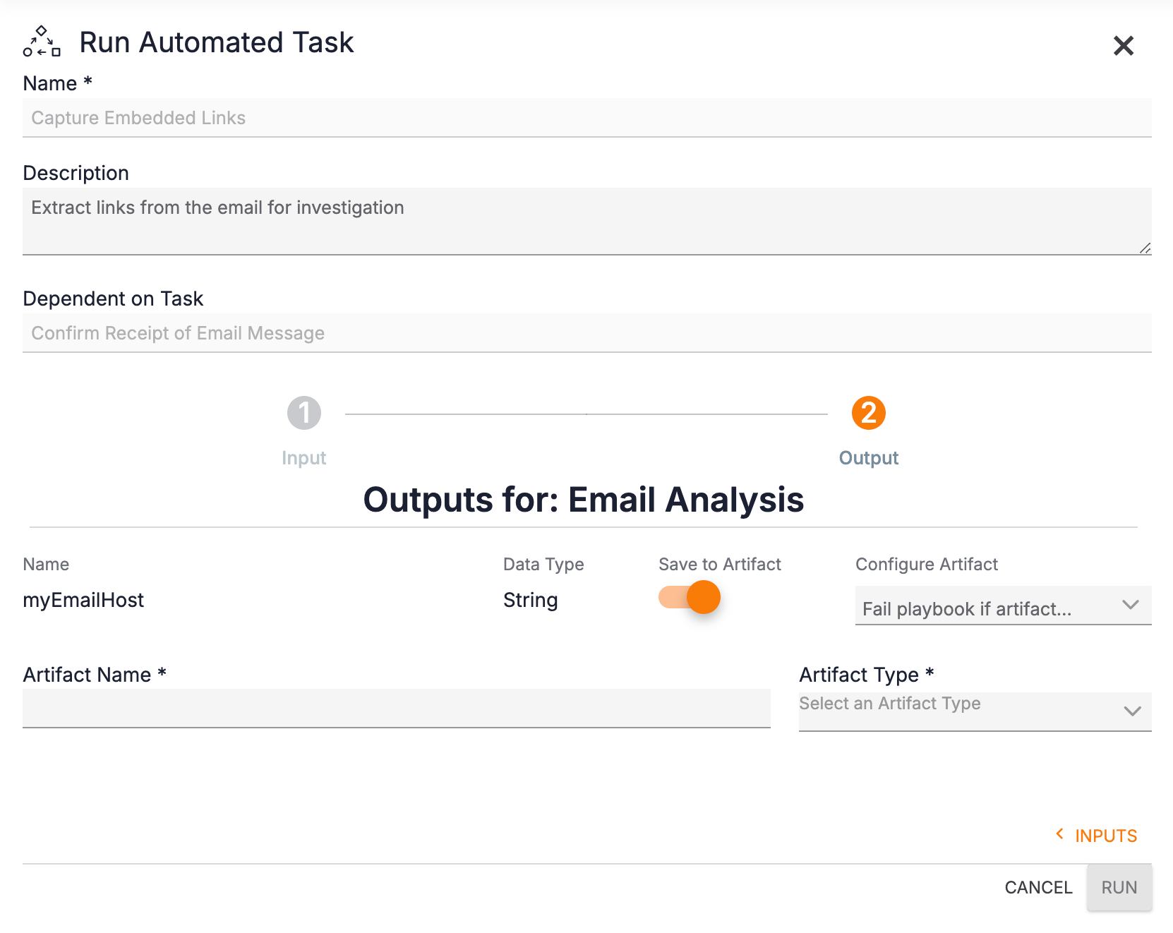Click the Description label
The height and width of the screenshot is (933, 1173).
tap(76, 173)
